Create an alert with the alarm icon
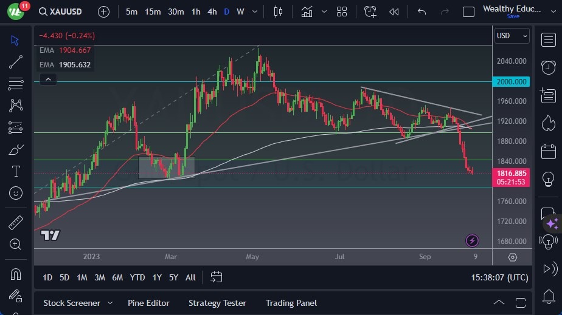The height and width of the screenshot is (315, 562). coord(370,12)
